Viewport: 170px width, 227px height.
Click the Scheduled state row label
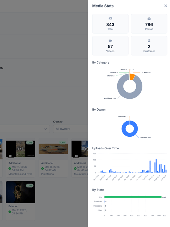(x=98, y=202)
